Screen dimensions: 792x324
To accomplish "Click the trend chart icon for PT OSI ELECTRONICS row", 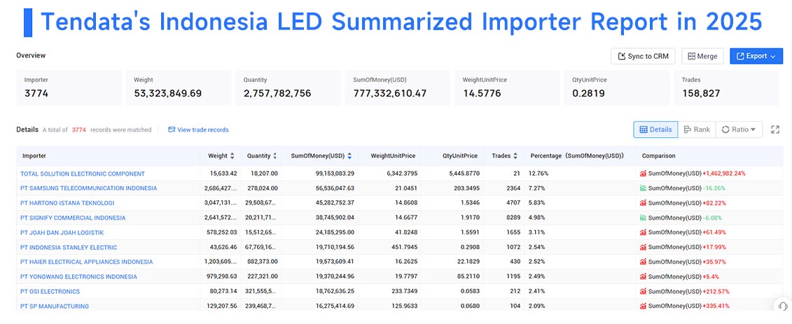I will pyautogui.click(x=643, y=291).
